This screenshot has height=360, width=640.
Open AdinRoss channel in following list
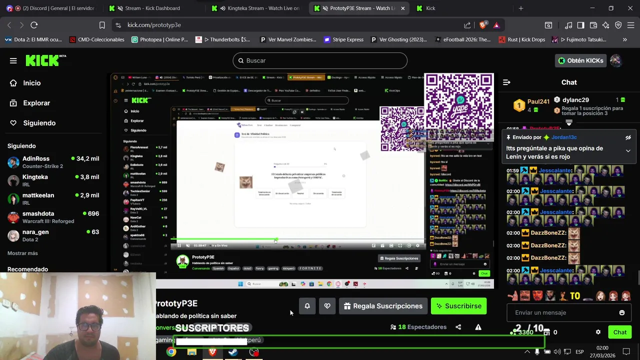click(x=53, y=162)
